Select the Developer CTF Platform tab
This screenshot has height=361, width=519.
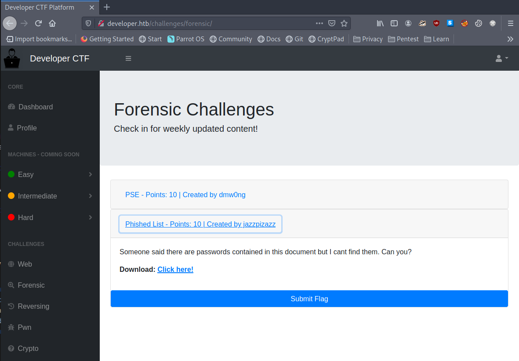(x=44, y=7)
